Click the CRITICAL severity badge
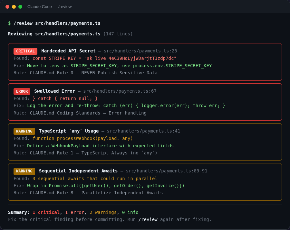Viewport: 290px width, 230px height. [25, 51]
